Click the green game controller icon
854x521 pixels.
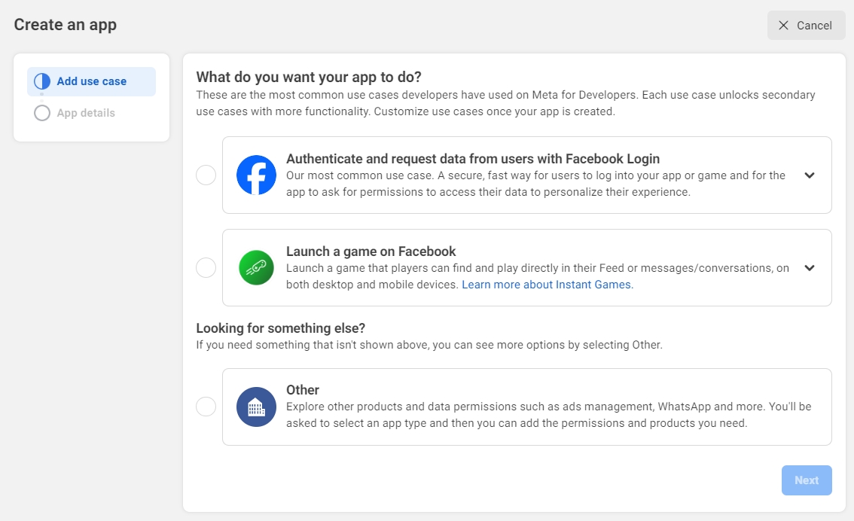pos(256,268)
